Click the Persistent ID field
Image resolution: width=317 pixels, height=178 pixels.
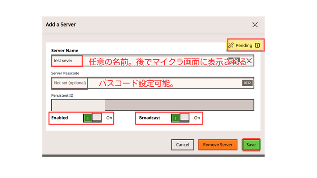pos(153,105)
